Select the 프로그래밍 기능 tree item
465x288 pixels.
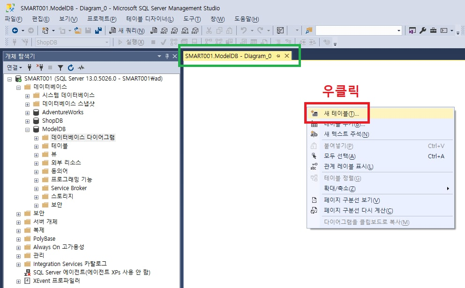coord(71,179)
